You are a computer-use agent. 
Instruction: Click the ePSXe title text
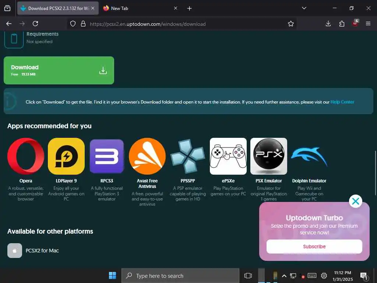point(228,181)
